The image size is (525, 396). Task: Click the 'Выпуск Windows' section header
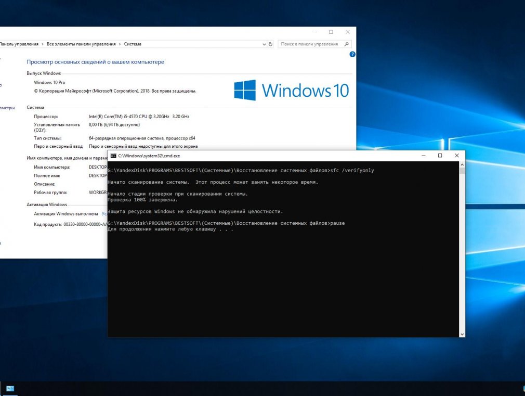44,73
